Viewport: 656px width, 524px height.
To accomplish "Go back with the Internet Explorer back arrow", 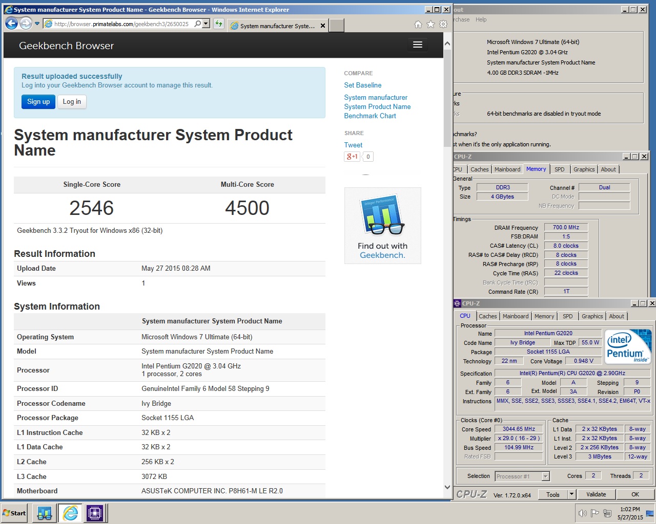I will (11, 23).
